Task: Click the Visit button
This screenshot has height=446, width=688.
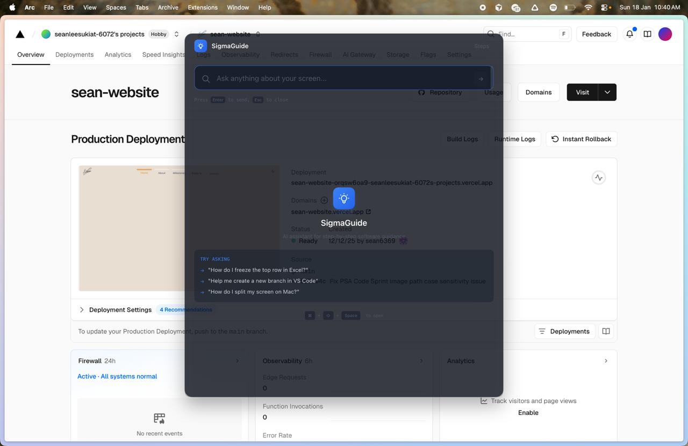Action: pos(582,92)
